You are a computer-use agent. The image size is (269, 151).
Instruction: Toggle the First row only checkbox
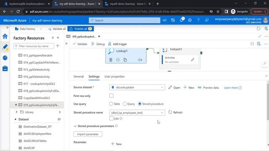tap(111, 96)
